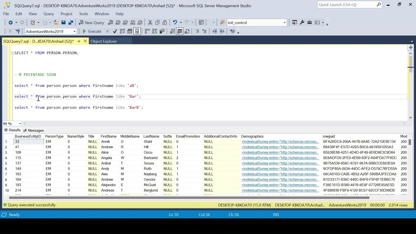Open the init_control search dropdown
Image resolution: width=416 pixels, height=234 pixels.
284,23
